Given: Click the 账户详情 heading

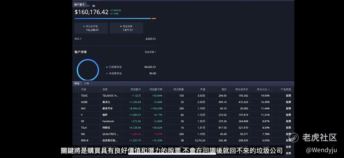Looking at the screenshot, I should [80, 52].
